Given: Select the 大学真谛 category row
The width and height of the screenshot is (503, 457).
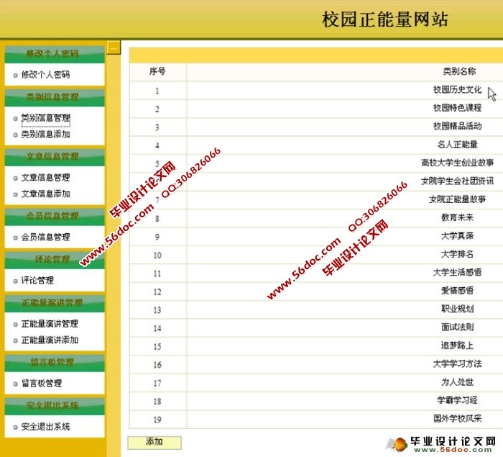Looking at the screenshot, I should pyautogui.click(x=316, y=237).
